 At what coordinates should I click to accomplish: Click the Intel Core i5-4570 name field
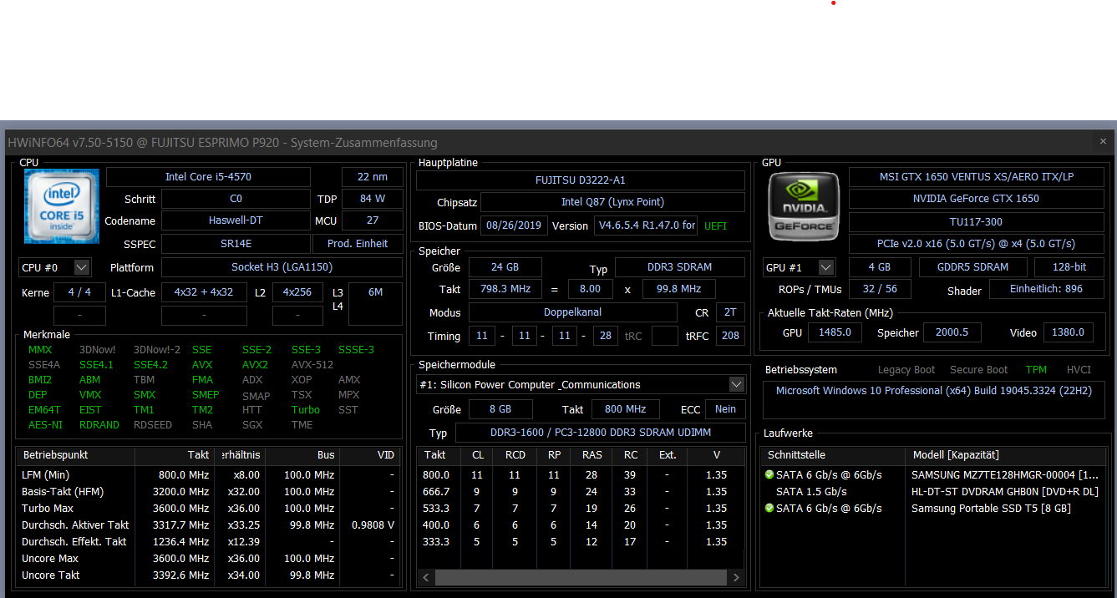208,177
